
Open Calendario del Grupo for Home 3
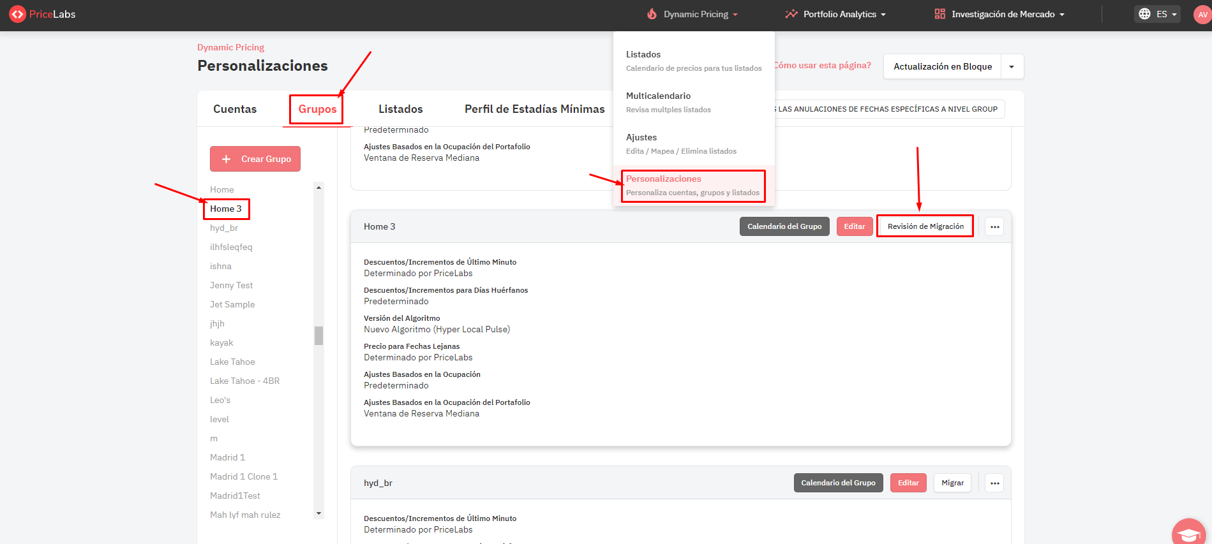point(784,226)
